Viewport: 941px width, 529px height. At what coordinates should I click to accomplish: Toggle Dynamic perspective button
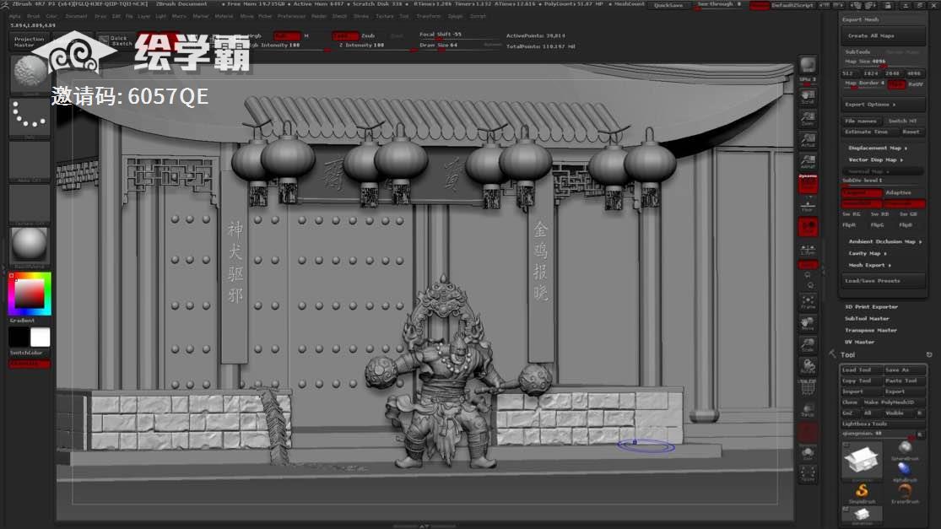(x=808, y=184)
